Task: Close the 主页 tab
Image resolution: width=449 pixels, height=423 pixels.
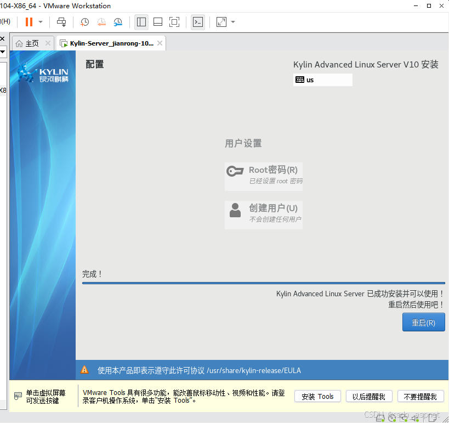Action: 48,43
